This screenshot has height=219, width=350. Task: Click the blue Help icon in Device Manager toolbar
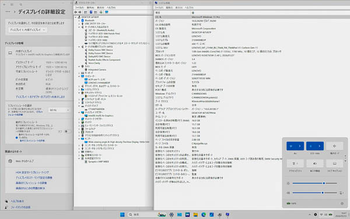[91, 12]
